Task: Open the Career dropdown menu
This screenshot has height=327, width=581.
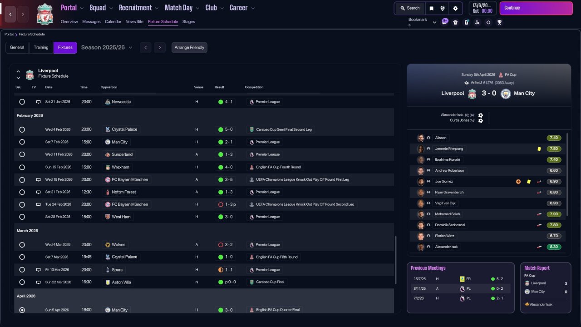Action: [x=242, y=8]
